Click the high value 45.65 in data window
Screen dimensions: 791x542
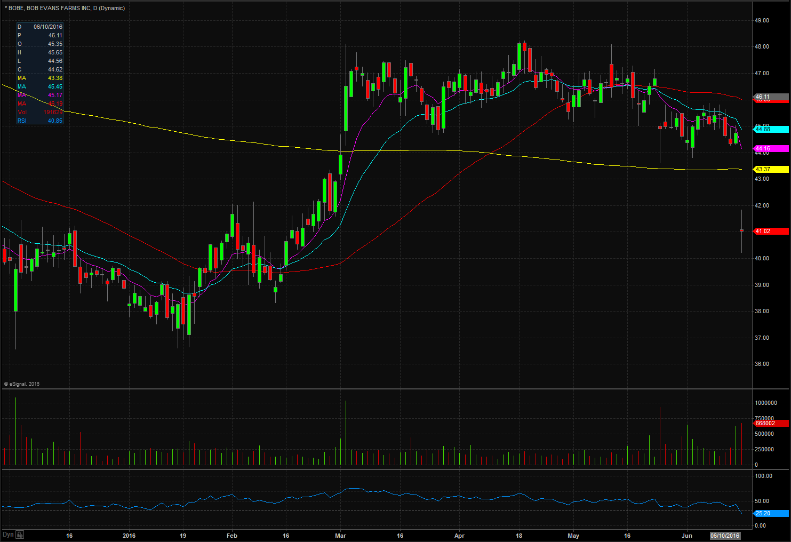pyautogui.click(x=55, y=52)
